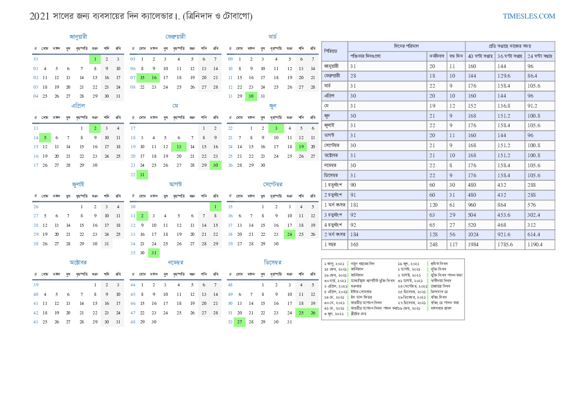
Task: Select December 25 highlighted cell
Action: [x=301, y=312]
